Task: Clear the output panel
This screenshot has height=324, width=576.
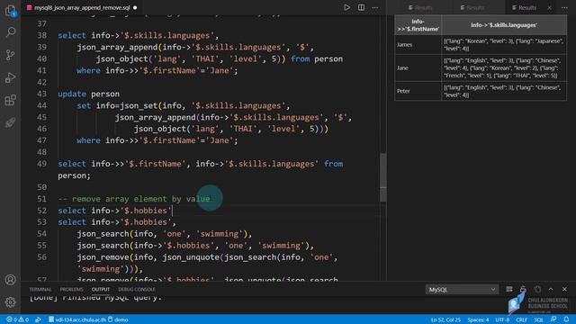Action: coord(509,290)
